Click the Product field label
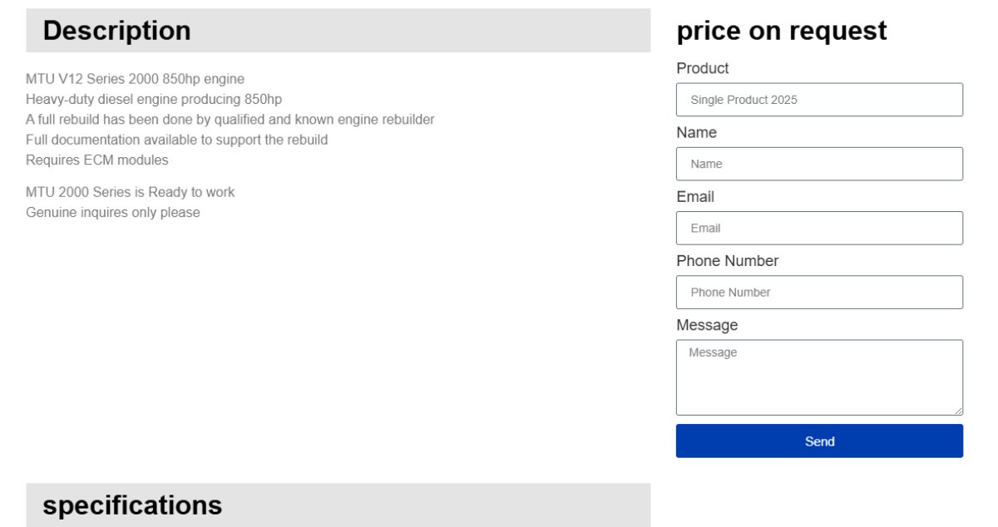Image resolution: width=998 pixels, height=527 pixels. 703,68
